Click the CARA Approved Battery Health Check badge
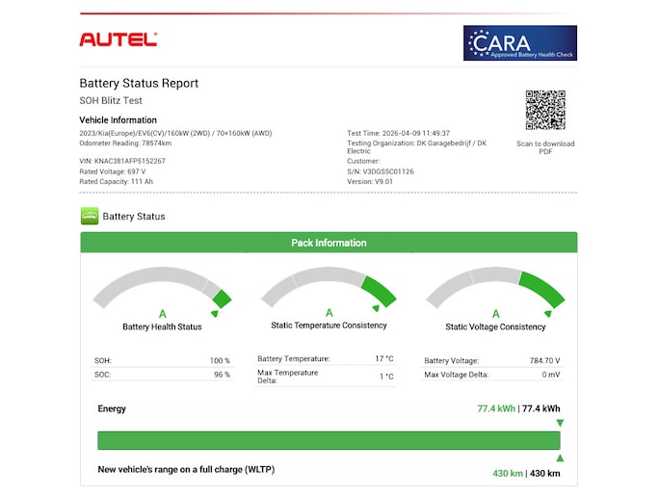 [x=519, y=43]
